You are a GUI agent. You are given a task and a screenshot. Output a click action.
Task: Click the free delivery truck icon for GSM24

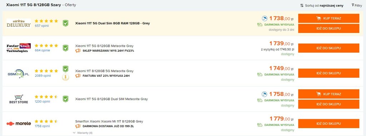click(260, 74)
